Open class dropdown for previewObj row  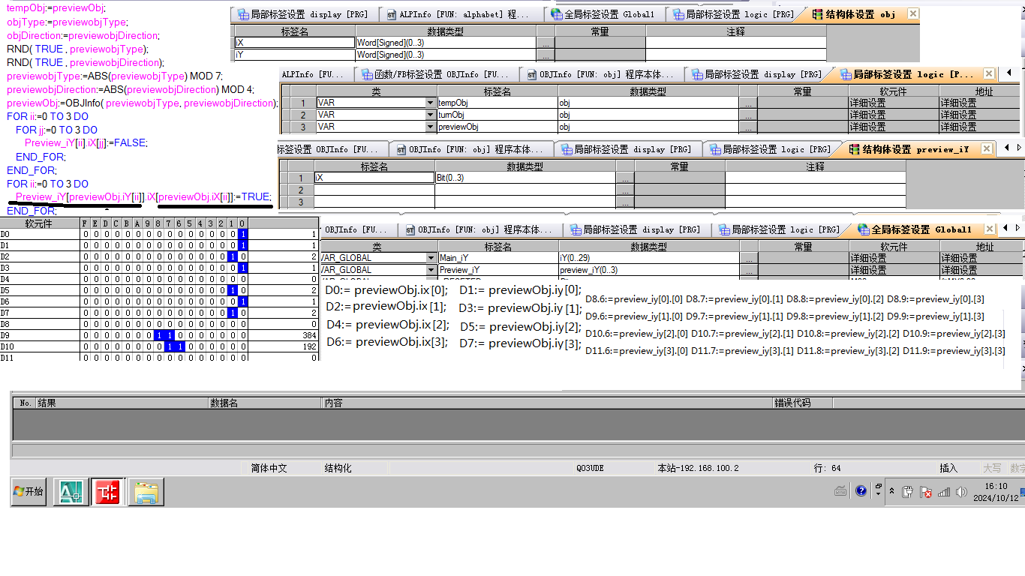pos(430,127)
